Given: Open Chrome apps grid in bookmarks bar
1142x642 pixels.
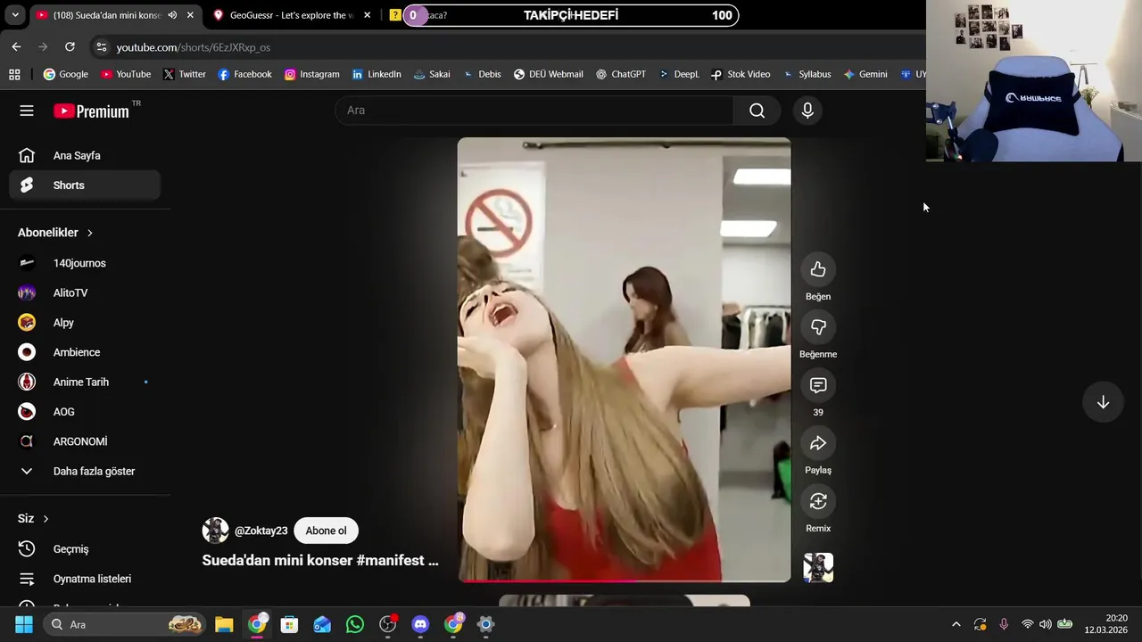Looking at the screenshot, I should click(x=14, y=74).
